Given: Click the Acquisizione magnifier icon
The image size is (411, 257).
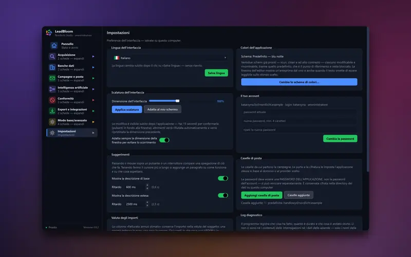Looking at the screenshot, I should [52, 57].
